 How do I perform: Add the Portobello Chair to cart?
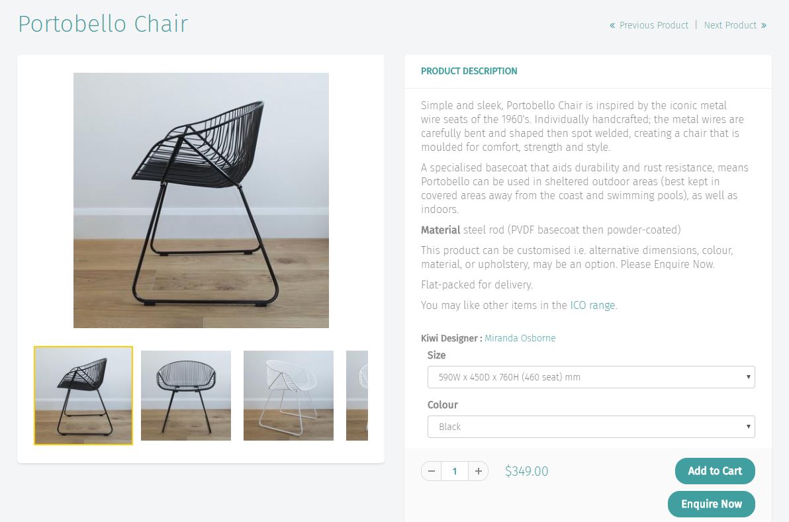(x=714, y=470)
